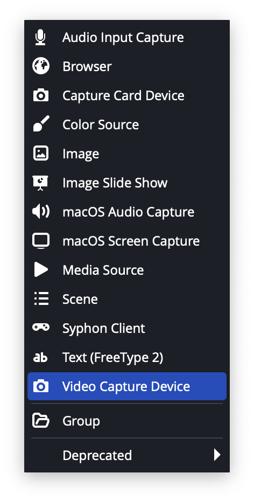The width and height of the screenshot is (254, 501).
Task: Click the ab icon for Text (FreeType 2)
Action: (40, 358)
